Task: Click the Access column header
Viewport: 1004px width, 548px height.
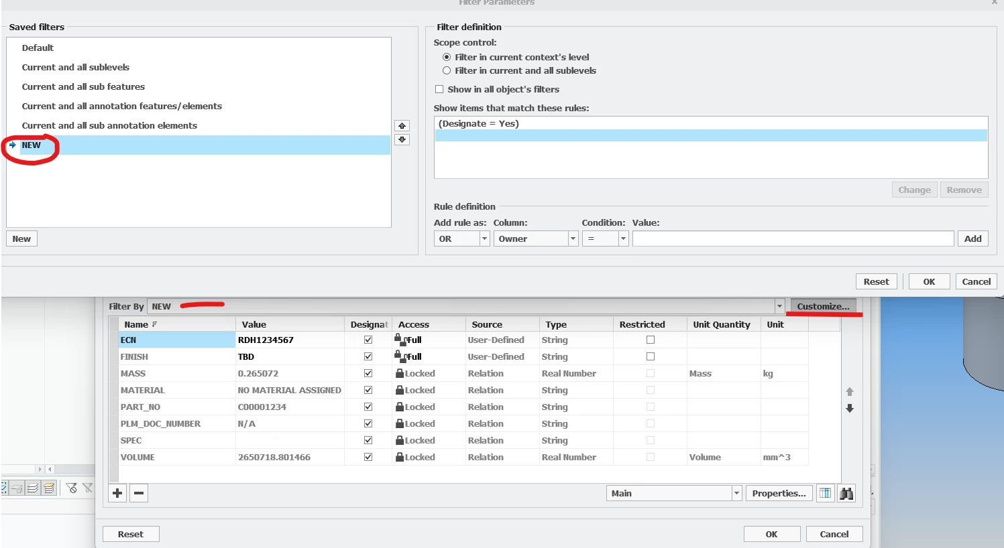Action: coord(429,324)
